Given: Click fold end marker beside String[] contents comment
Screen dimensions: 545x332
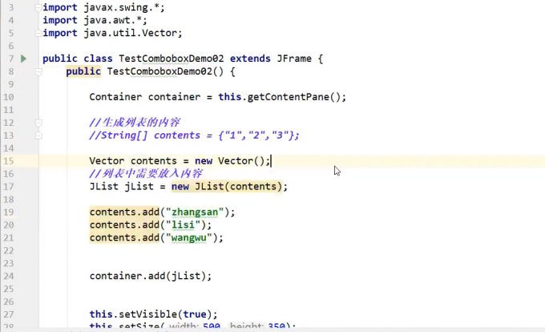Looking at the screenshot, I should pos(38,136).
